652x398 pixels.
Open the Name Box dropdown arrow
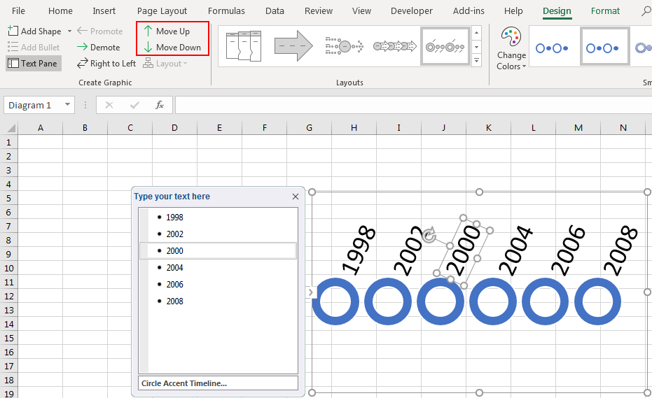click(x=67, y=105)
